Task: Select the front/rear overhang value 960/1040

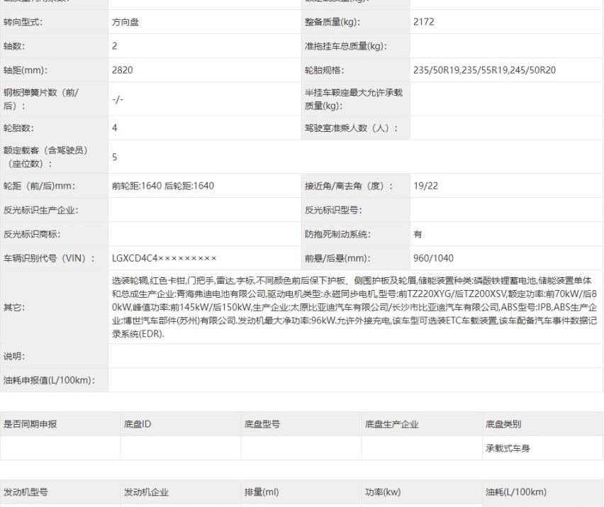Action: [x=433, y=258]
